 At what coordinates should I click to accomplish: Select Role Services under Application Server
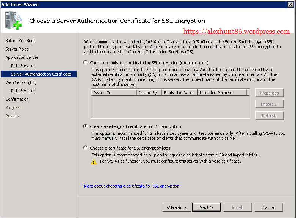(23, 66)
